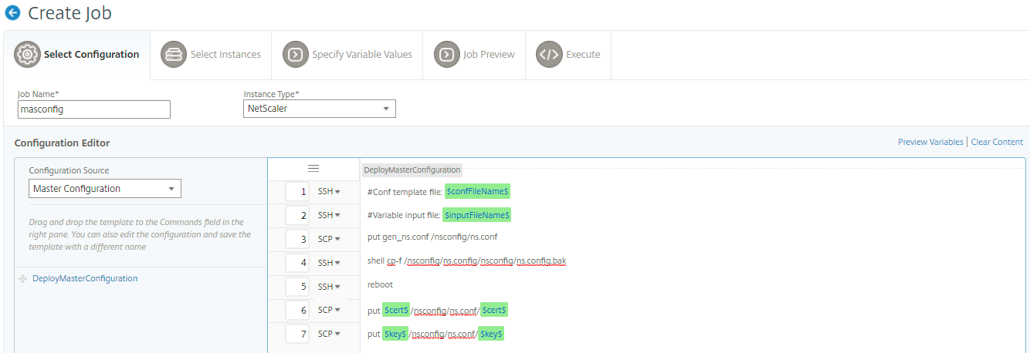Click the 'reboot' command line
1030x353 pixels.
click(380, 284)
